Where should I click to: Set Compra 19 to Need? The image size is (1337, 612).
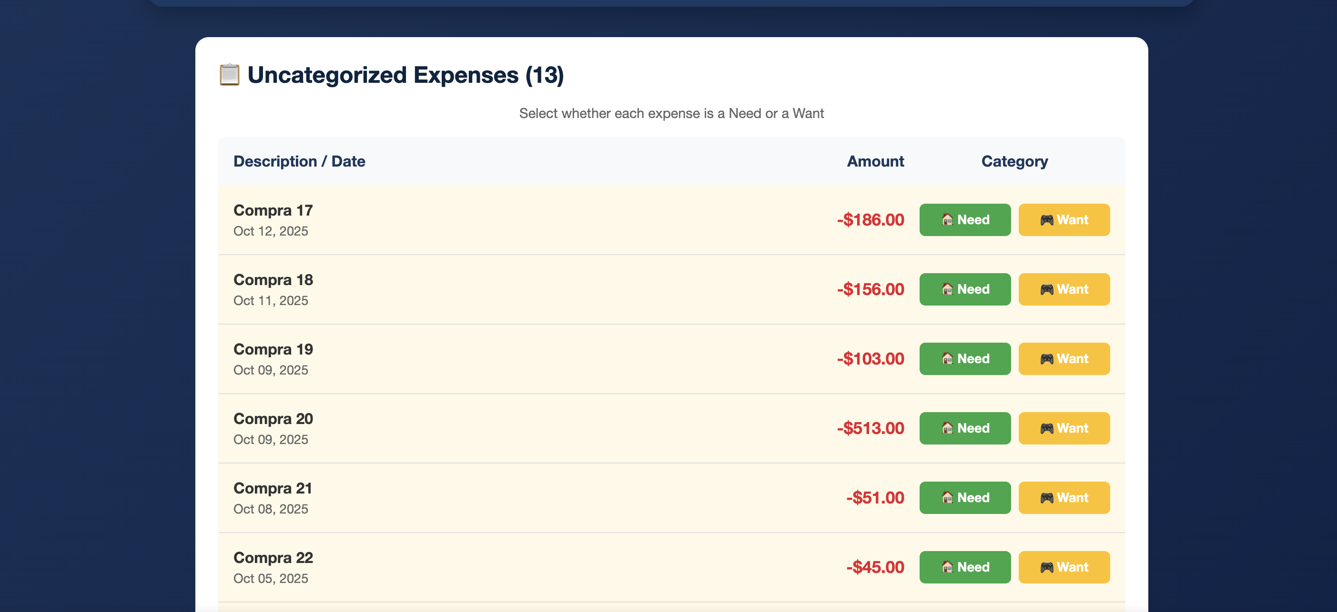[x=965, y=359]
